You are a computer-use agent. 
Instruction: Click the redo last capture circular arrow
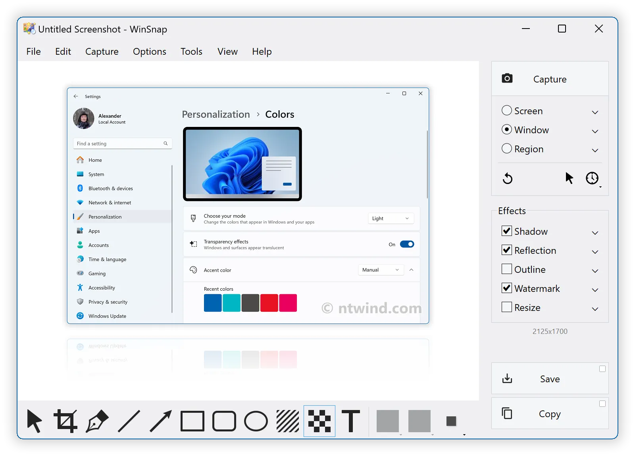508,178
